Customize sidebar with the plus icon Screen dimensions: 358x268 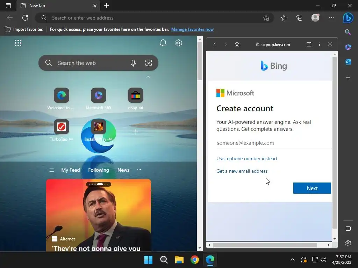pos(348,78)
